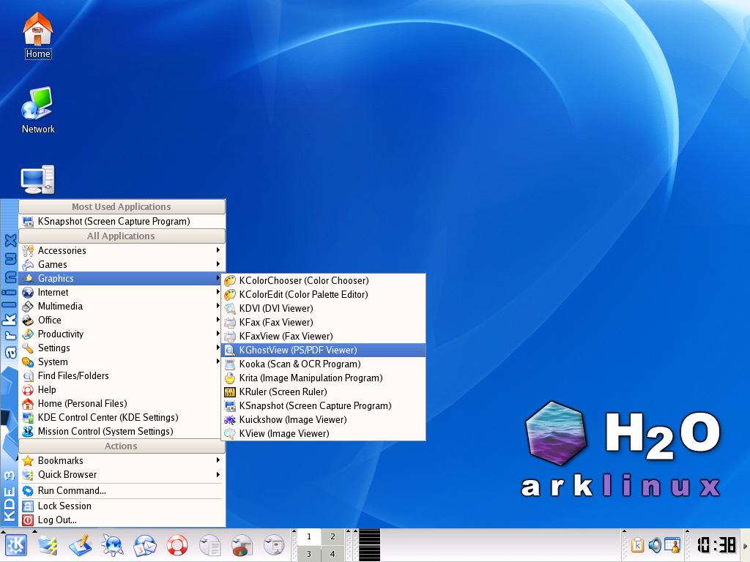
Task: Launch the presentation office icon in panel
Action: [274, 545]
